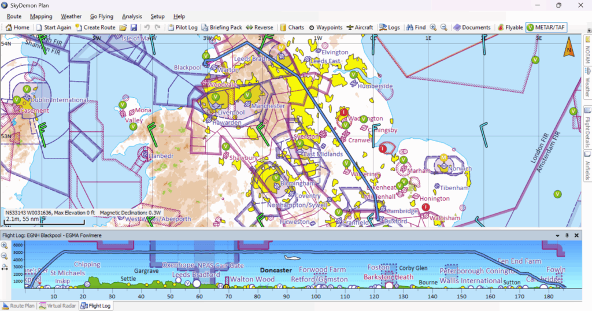Viewport: 592px width, 311px height.
Task: Open the Weather menu
Action: (x=71, y=16)
